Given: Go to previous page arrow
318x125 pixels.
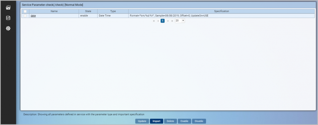Looking at the screenshot, I should [x=158, y=21].
